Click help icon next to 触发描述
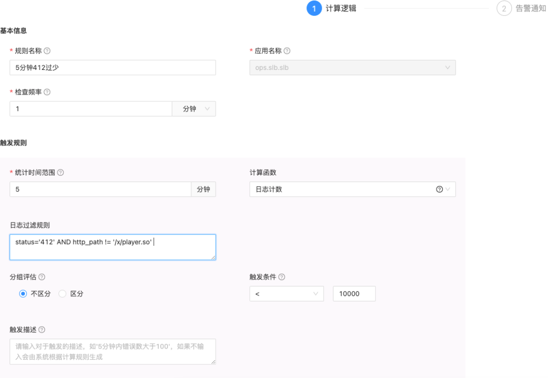The width and height of the screenshot is (548, 378). tap(42, 329)
